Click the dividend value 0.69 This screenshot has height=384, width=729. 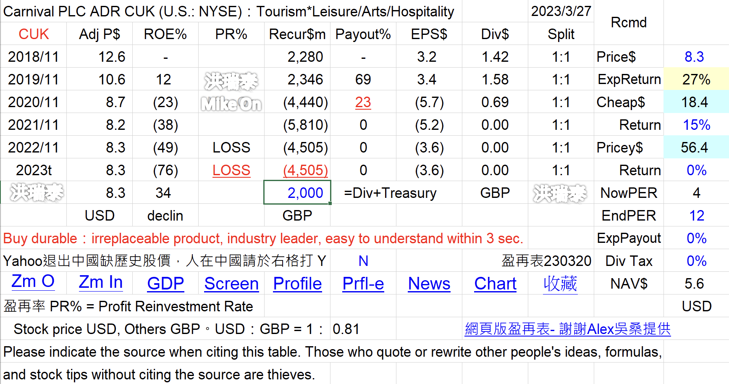[x=495, y=102]
